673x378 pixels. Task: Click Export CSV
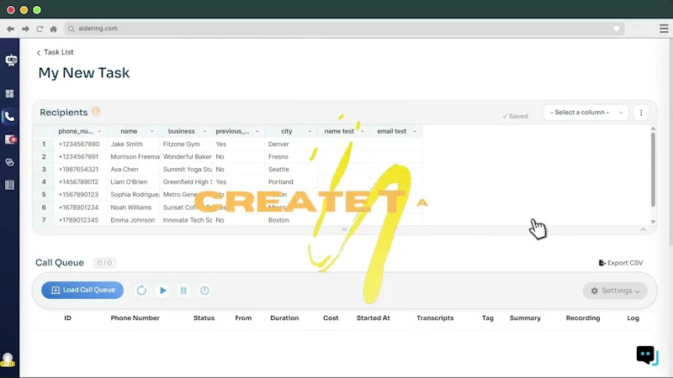pos(621,263)
